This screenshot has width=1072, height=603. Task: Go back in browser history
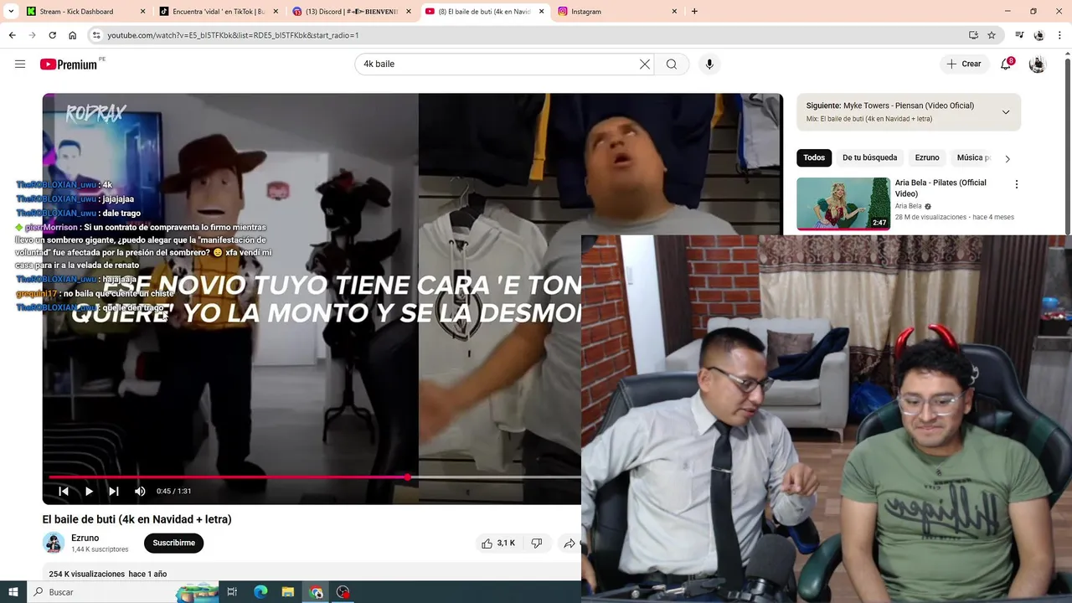coord(12,35)
